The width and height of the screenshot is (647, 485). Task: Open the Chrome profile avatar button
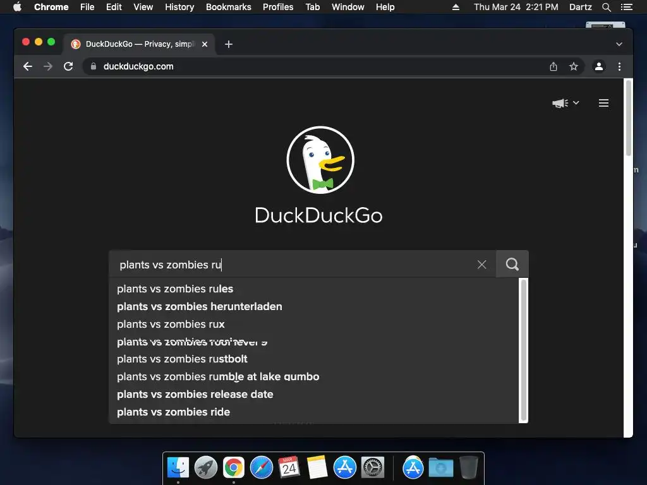coord(599,66)
